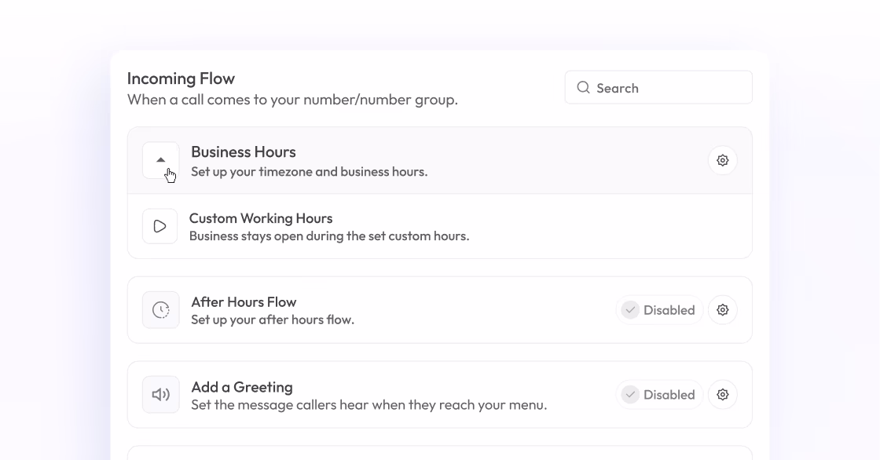Select the Custom Working Hours title
This screenshot has height=460, width=880.
click(260, 218)
